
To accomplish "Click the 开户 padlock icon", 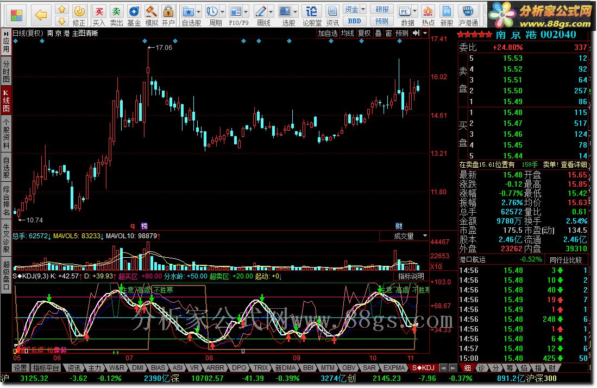I will [x=168, y=16].
